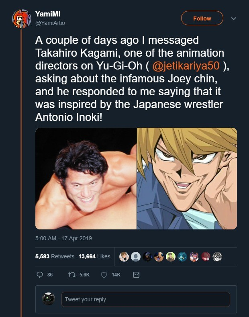Follow the YamiM! account
The width and height of the screenshot is (249, 317).
202,18
